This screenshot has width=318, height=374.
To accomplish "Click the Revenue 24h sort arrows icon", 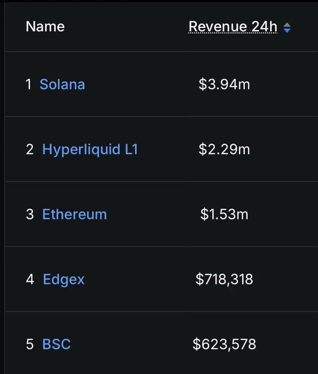I will pos(287,28).
